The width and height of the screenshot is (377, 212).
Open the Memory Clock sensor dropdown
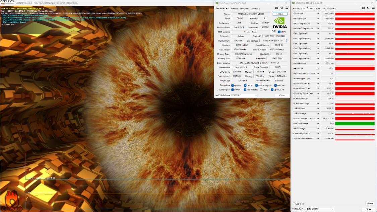pos(318,18)
